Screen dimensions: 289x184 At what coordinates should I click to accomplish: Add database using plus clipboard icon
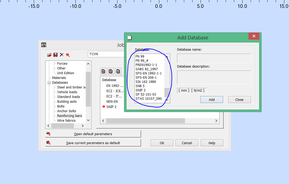point(103,71)
